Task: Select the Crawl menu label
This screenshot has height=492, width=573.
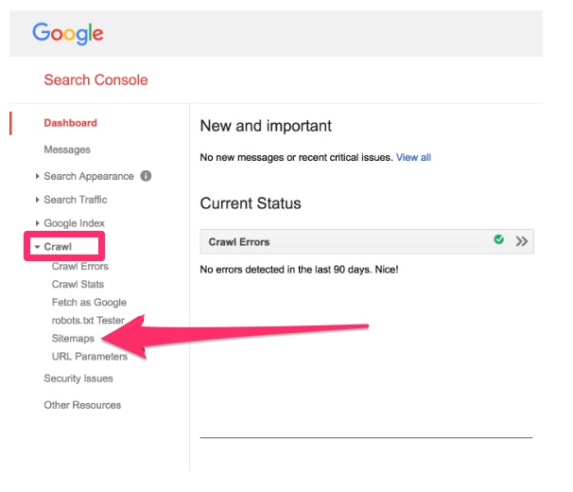Action: [58, 247]
